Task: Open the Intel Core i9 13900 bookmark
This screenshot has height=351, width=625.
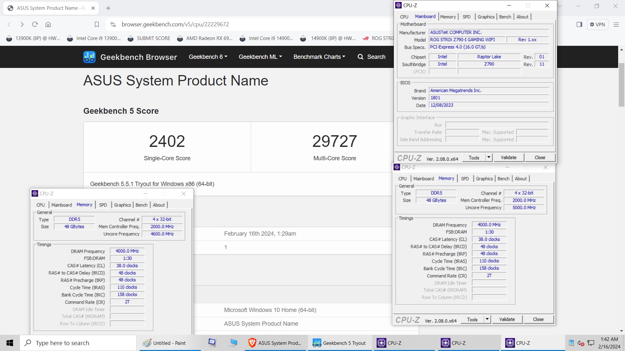Action: tap(94, 38)
